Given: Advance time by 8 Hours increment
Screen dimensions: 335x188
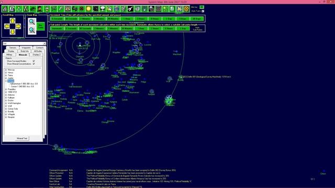Looking at the screenshot, I should (155, 19).
